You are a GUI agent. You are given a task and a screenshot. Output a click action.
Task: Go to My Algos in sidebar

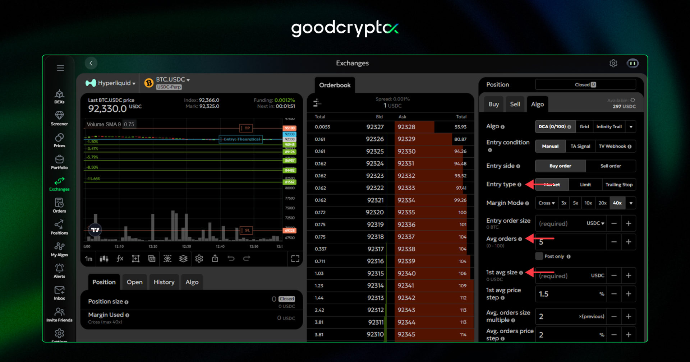(59, 249)
